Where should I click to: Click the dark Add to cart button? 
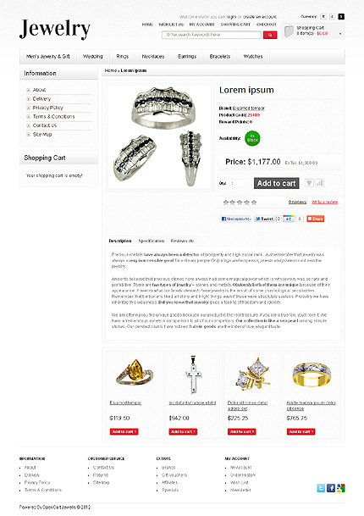pyautogui.click(x=277, y=183)
